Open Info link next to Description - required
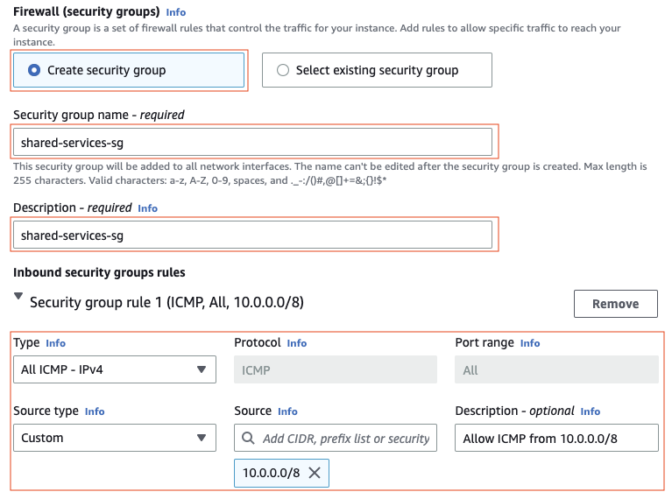672x499 pixels. point(147,208)
